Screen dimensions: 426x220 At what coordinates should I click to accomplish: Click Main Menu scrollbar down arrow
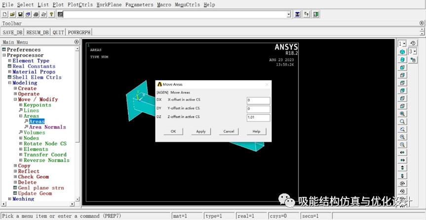pyautogui.click(x=77, y=199)
